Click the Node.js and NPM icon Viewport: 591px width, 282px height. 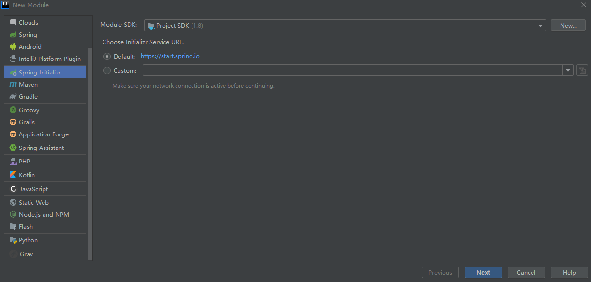[x=13, y=215]
